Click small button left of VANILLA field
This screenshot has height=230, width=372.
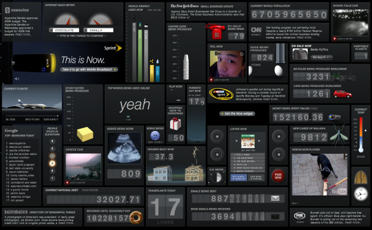click(85, 30)
